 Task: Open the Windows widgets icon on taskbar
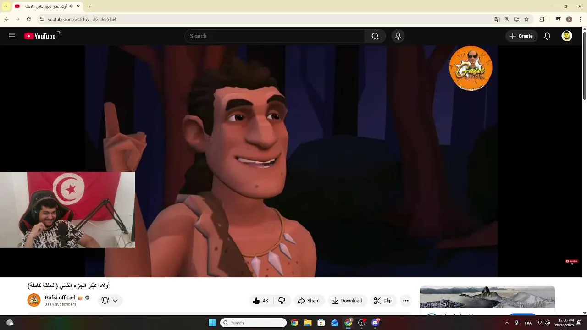coord(10,323)
